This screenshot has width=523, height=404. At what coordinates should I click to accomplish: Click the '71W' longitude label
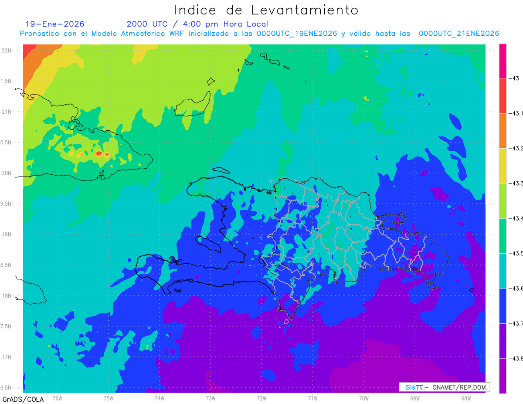tap(312, 397)
